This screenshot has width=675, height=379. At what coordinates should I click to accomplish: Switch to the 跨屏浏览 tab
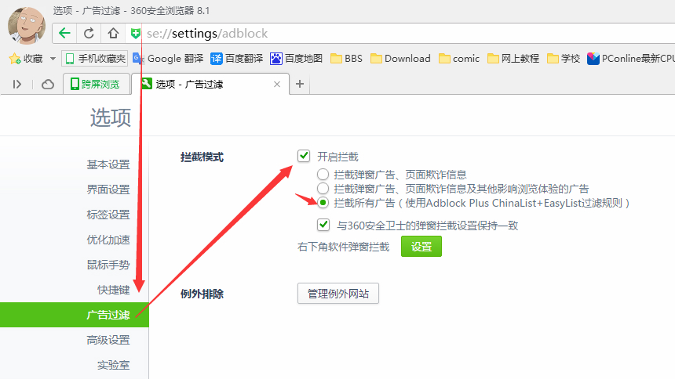tap(97, 85)
